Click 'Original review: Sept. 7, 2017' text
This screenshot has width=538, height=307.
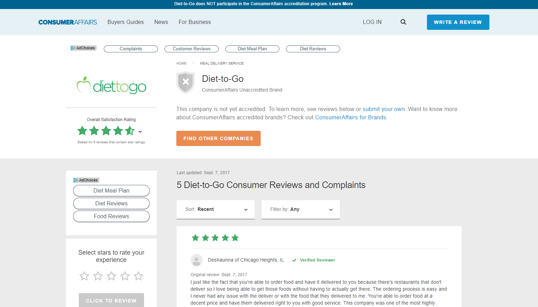[x=219, y=275]
